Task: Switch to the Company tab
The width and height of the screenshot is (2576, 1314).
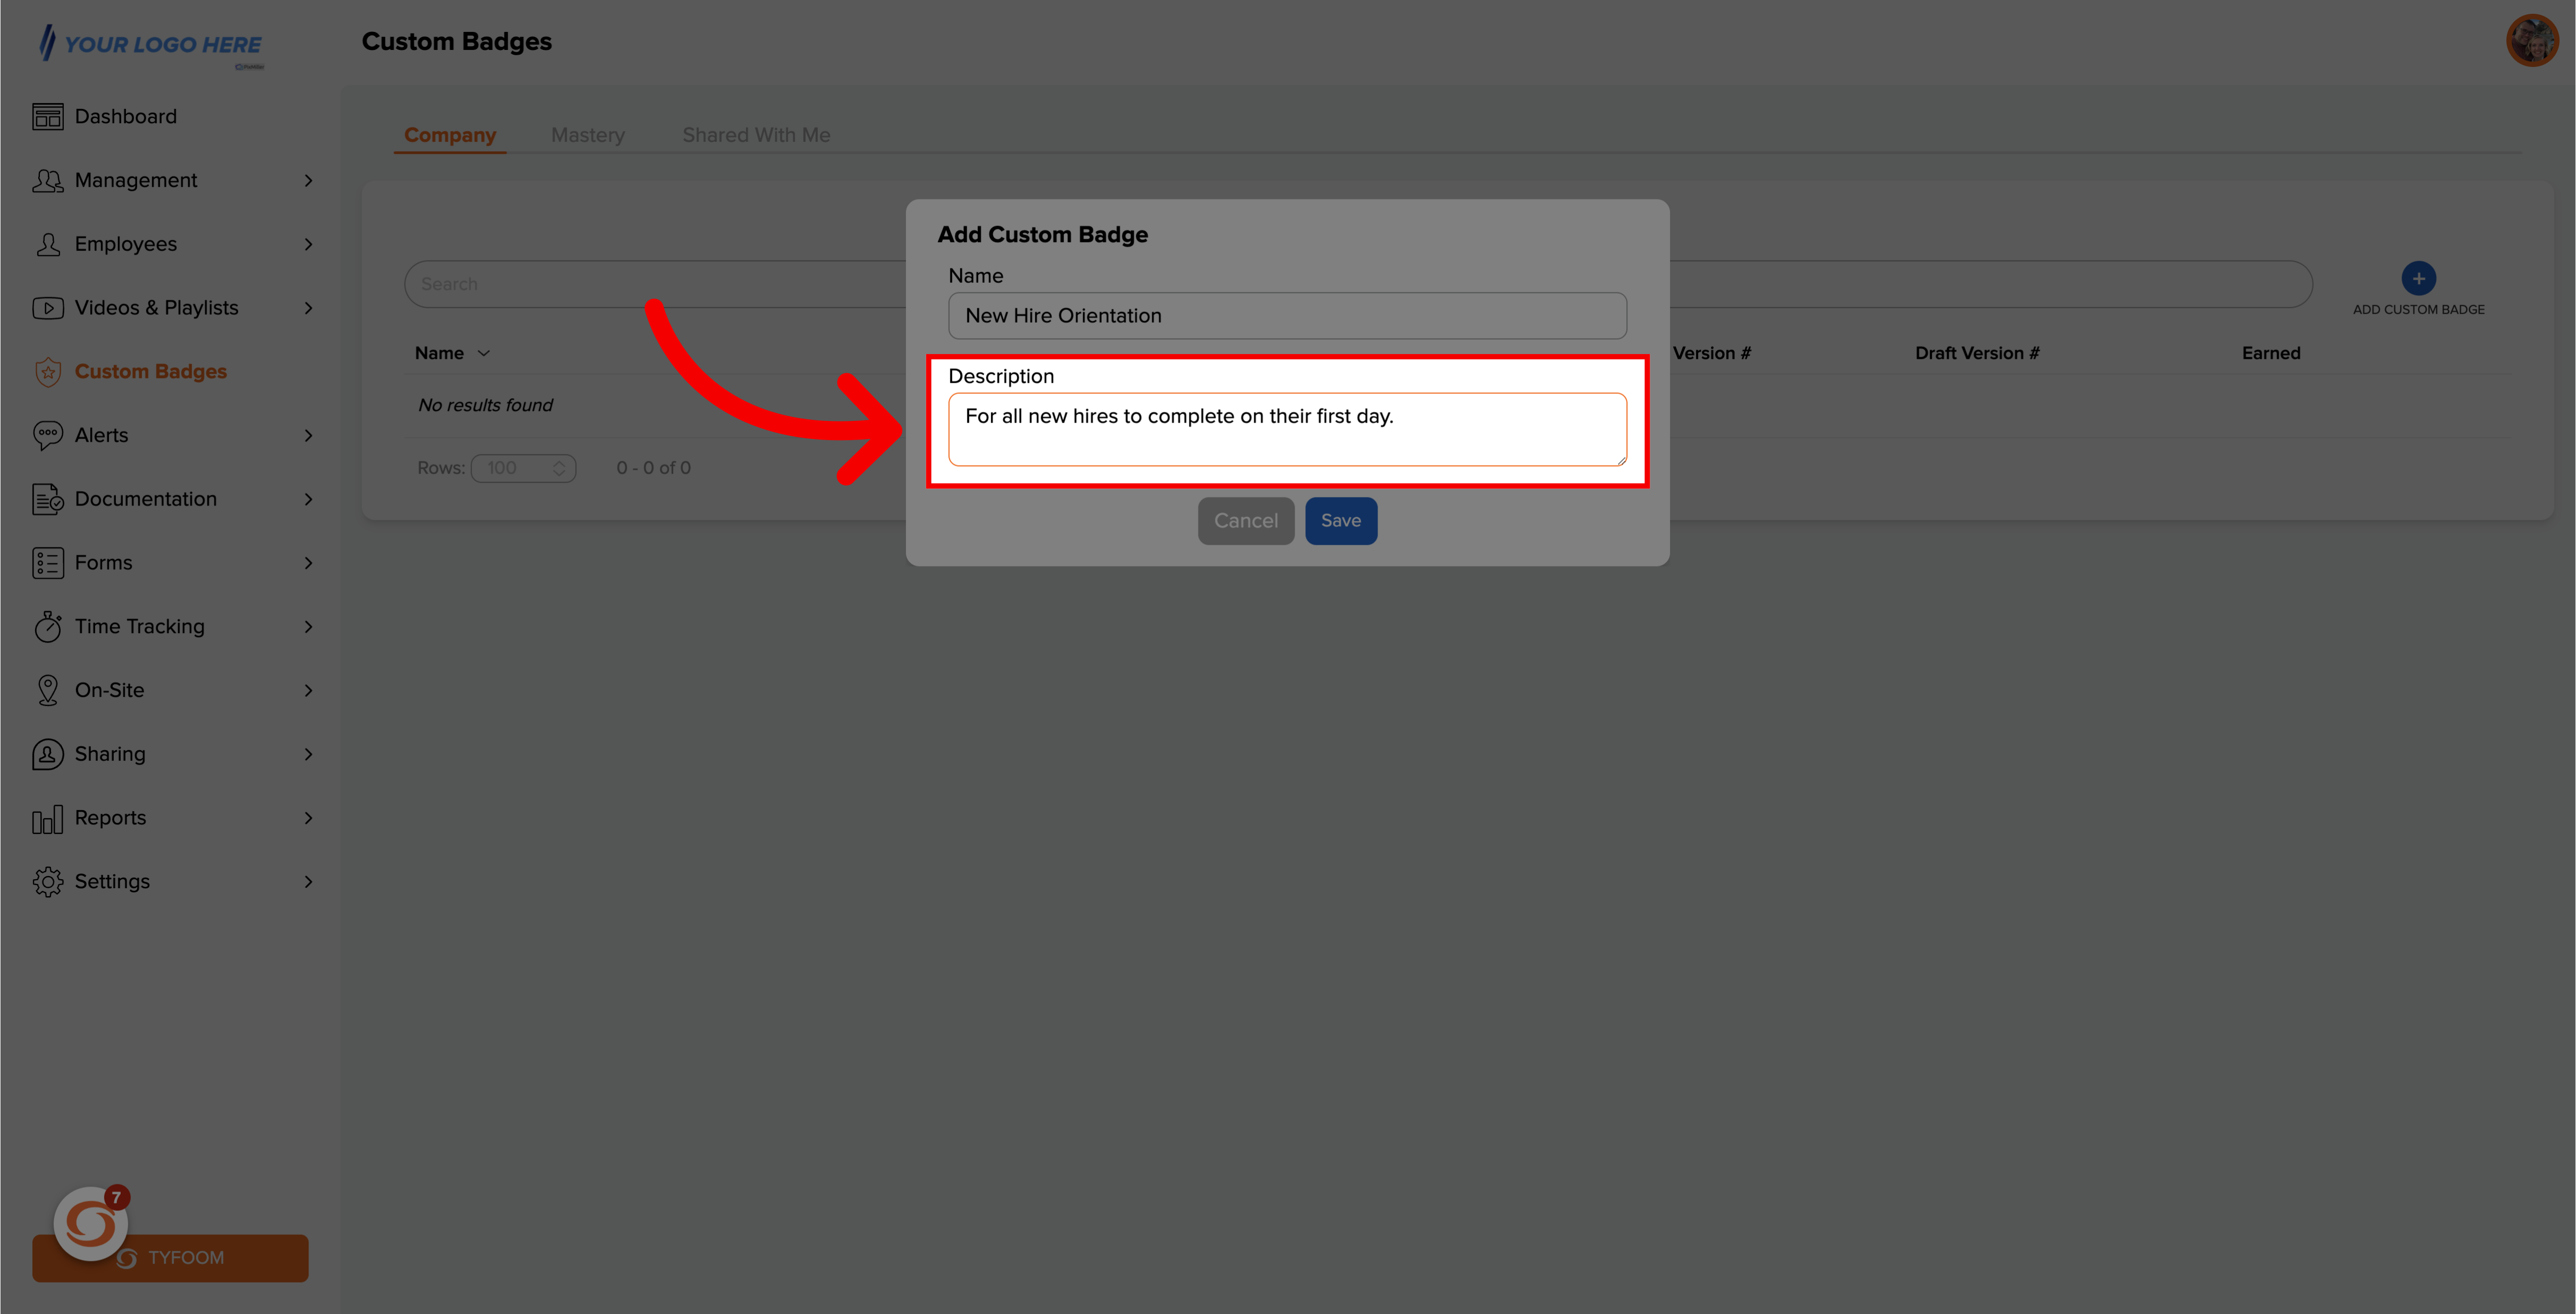Action: point(450,135)
